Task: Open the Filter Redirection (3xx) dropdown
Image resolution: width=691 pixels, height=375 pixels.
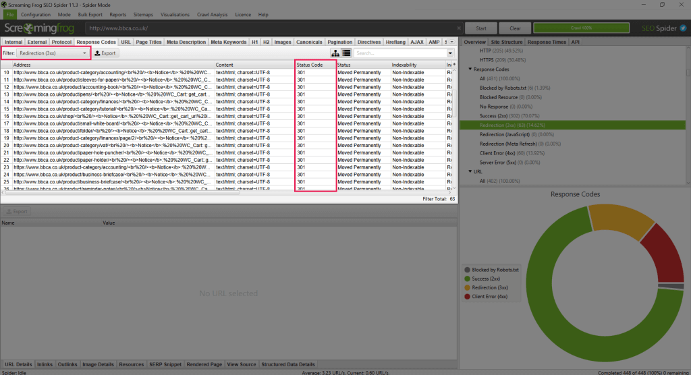Action: pyautogui.click(x=53, y=53)
